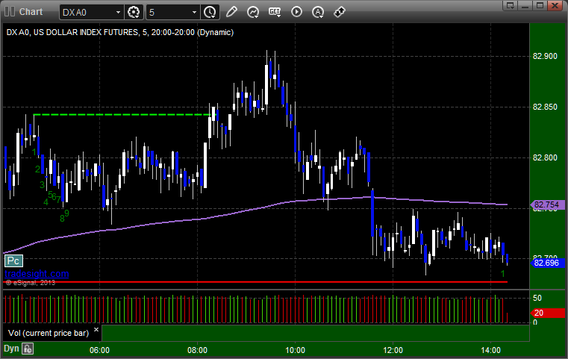The width and height of the screenshot is (568, 359).
Task: Click the interval field showing 5
Action: (168, 13)
